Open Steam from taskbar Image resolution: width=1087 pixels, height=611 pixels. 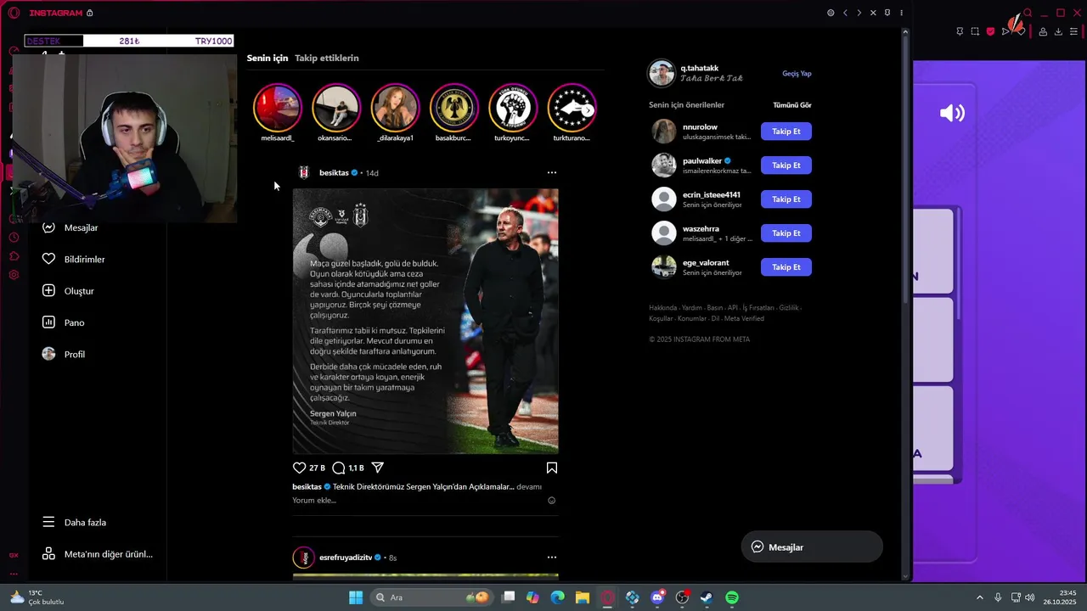707,597
